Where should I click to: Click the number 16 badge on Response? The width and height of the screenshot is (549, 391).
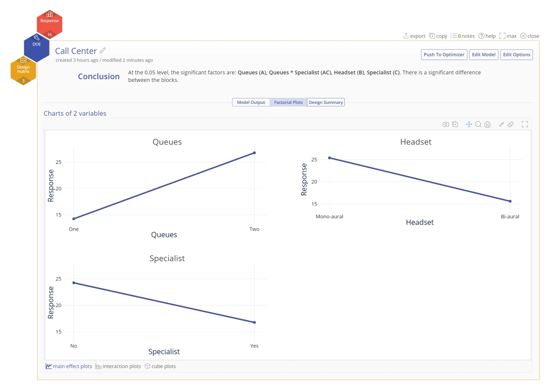click(x=50, y=35)
